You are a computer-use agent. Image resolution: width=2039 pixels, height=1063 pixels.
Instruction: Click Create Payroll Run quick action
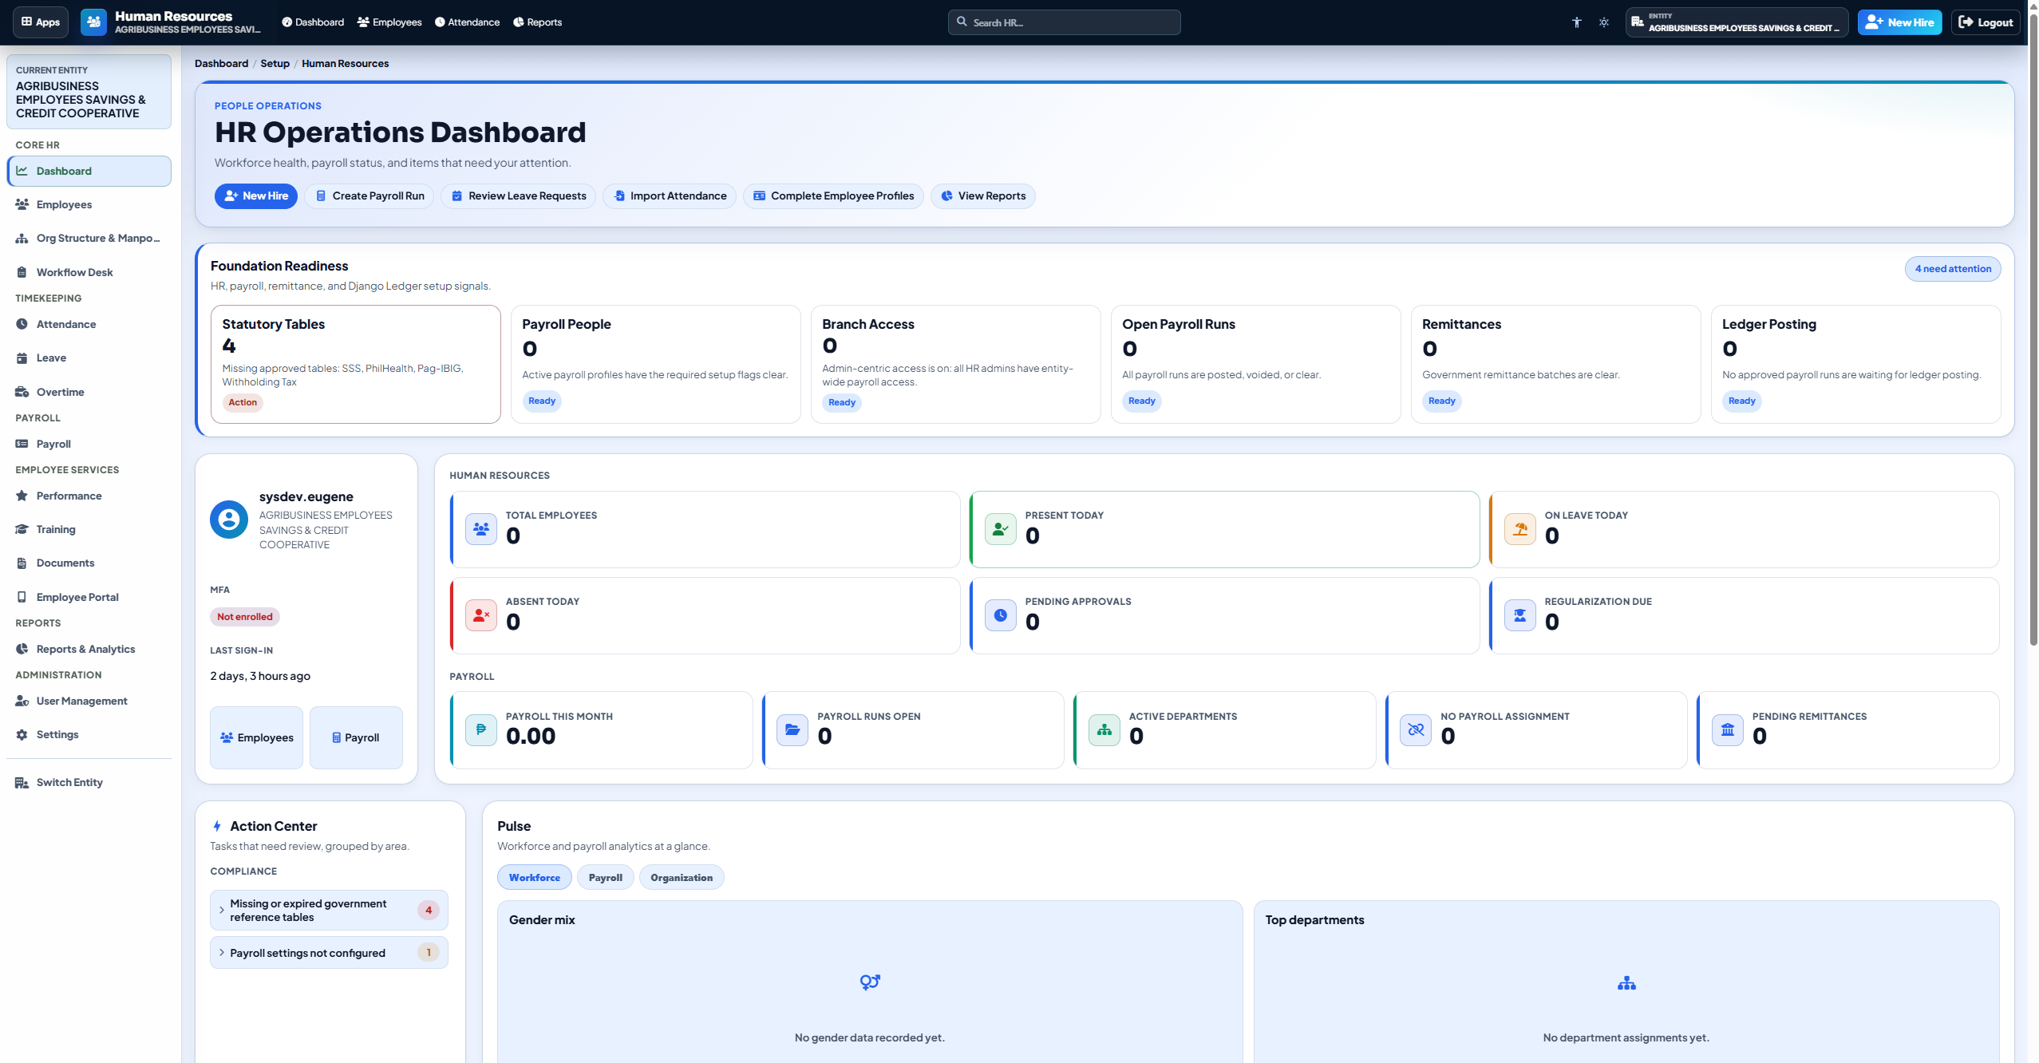point(369,196)
